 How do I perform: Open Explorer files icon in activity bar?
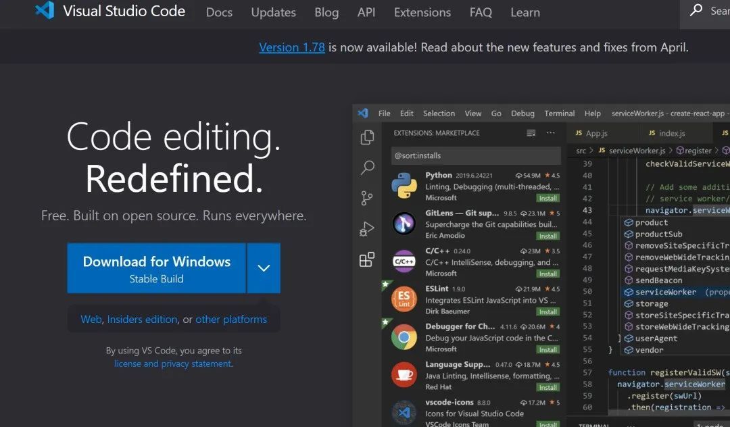[x=367, y=137]
